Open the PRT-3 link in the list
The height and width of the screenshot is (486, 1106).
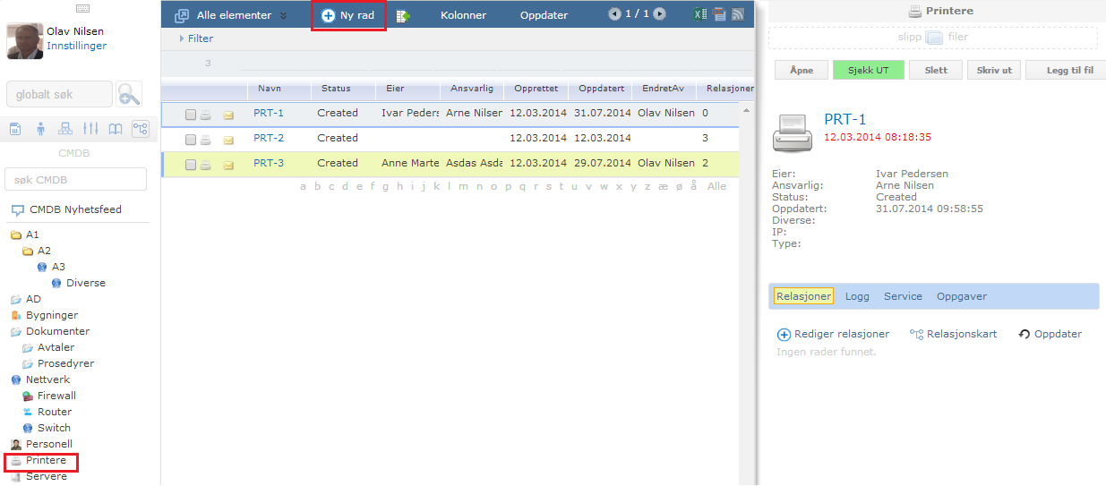(269, 163)
